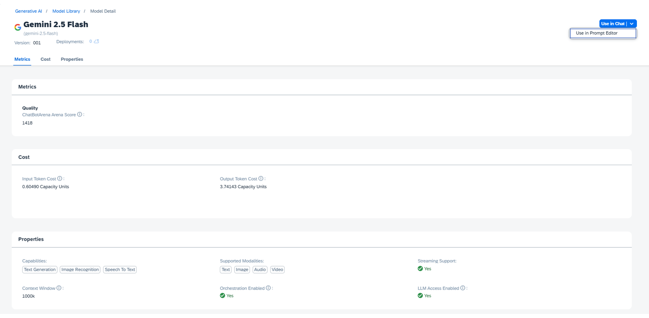The height and width of the screenshot is (318, 649).
Task: Click the Image modality tag
Action: coord(242,270)
